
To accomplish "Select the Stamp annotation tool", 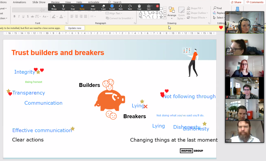I will pyautogui.click(x=82, y=7).
